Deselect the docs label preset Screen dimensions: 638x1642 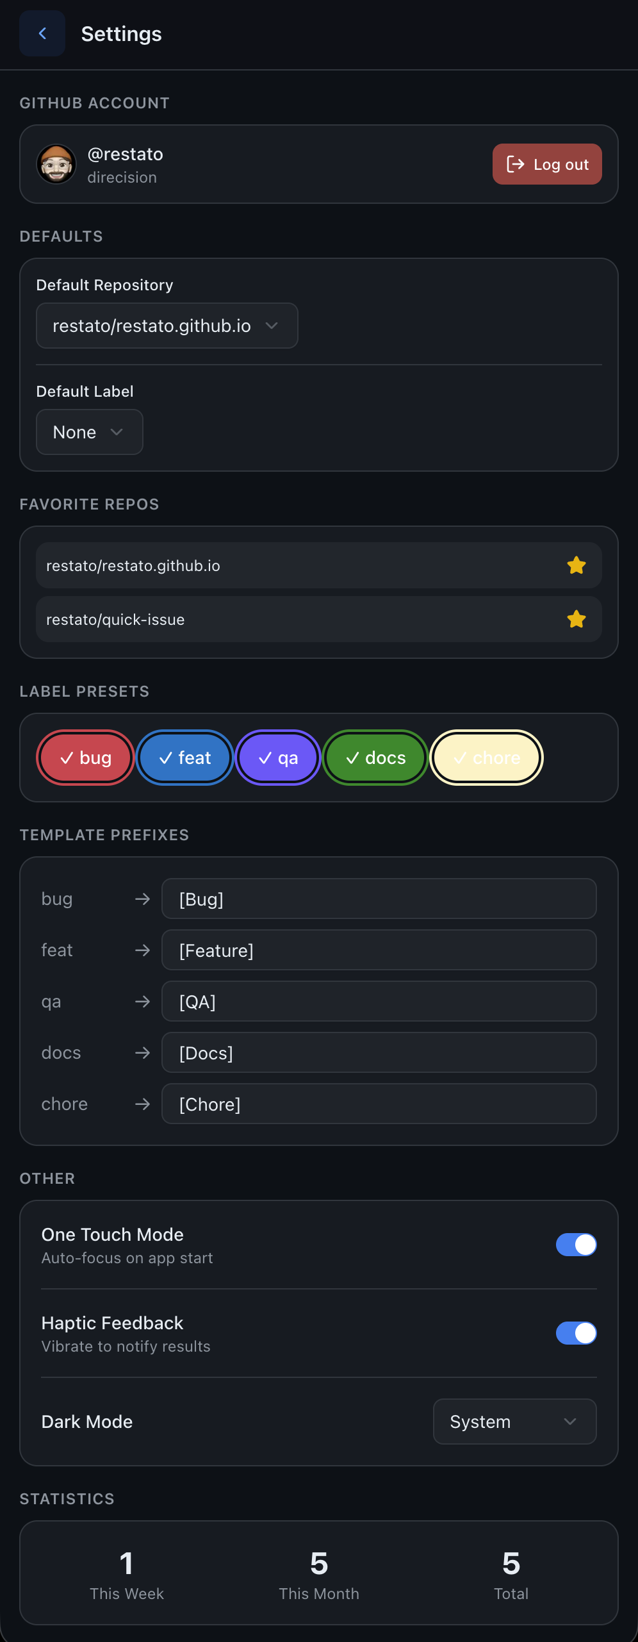coord(375,758)
